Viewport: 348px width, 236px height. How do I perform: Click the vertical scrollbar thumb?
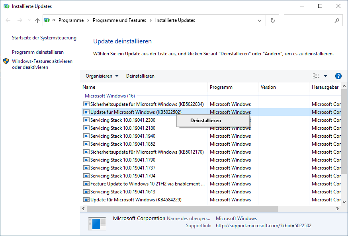[x=344, y=131]
